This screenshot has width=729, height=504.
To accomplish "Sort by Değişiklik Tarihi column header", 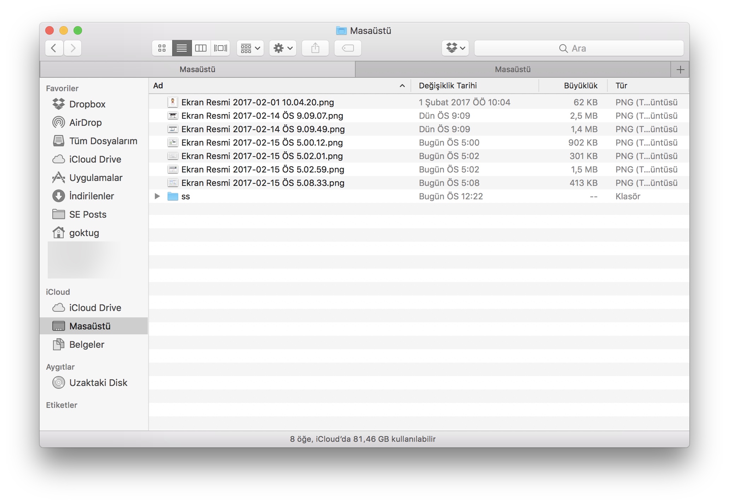I will point(448,86).
